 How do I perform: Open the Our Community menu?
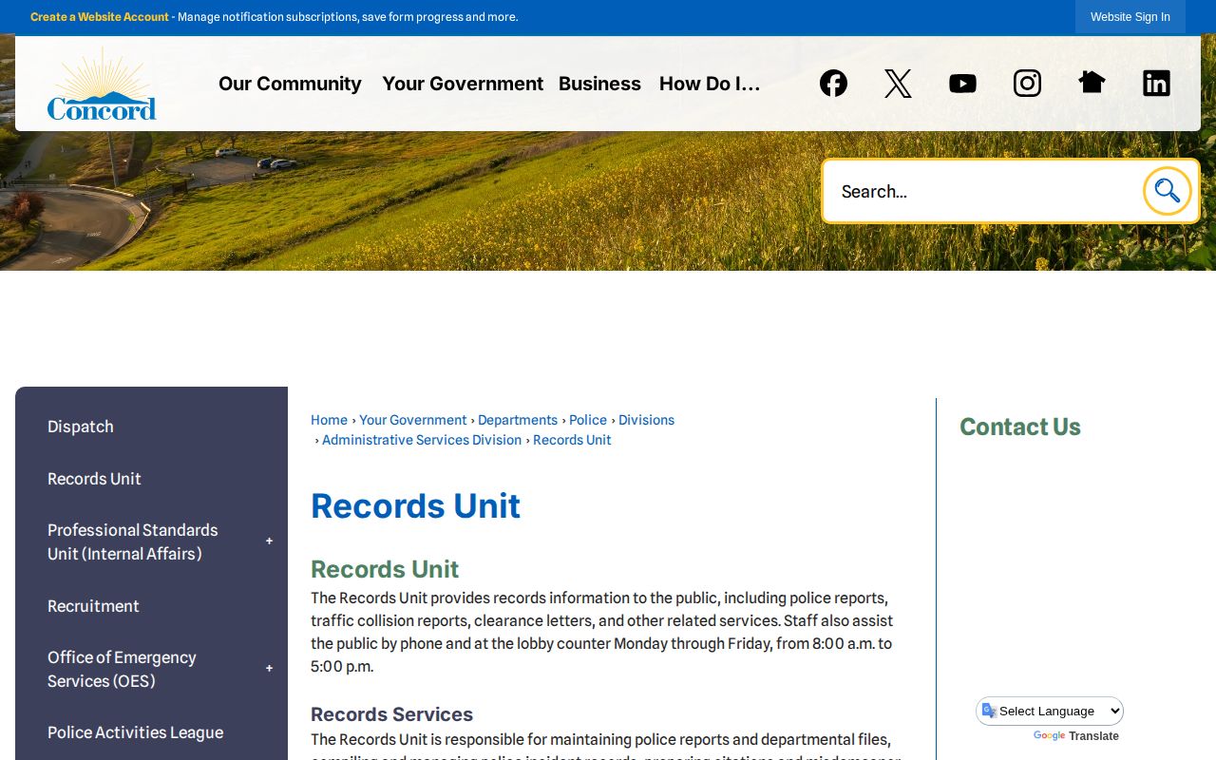coord(290,84)
